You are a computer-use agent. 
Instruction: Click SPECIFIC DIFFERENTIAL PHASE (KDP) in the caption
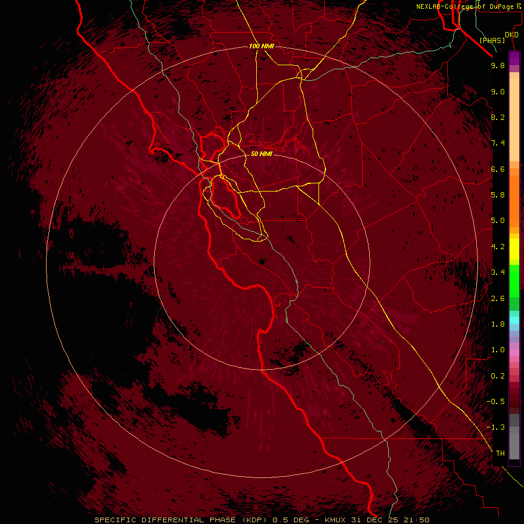[x=182, y=520]
